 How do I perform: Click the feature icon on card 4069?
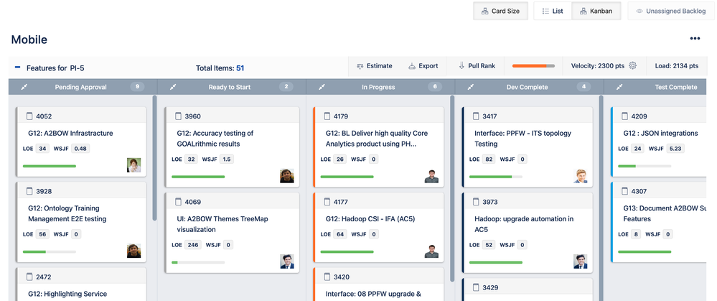tap(178, 202)
